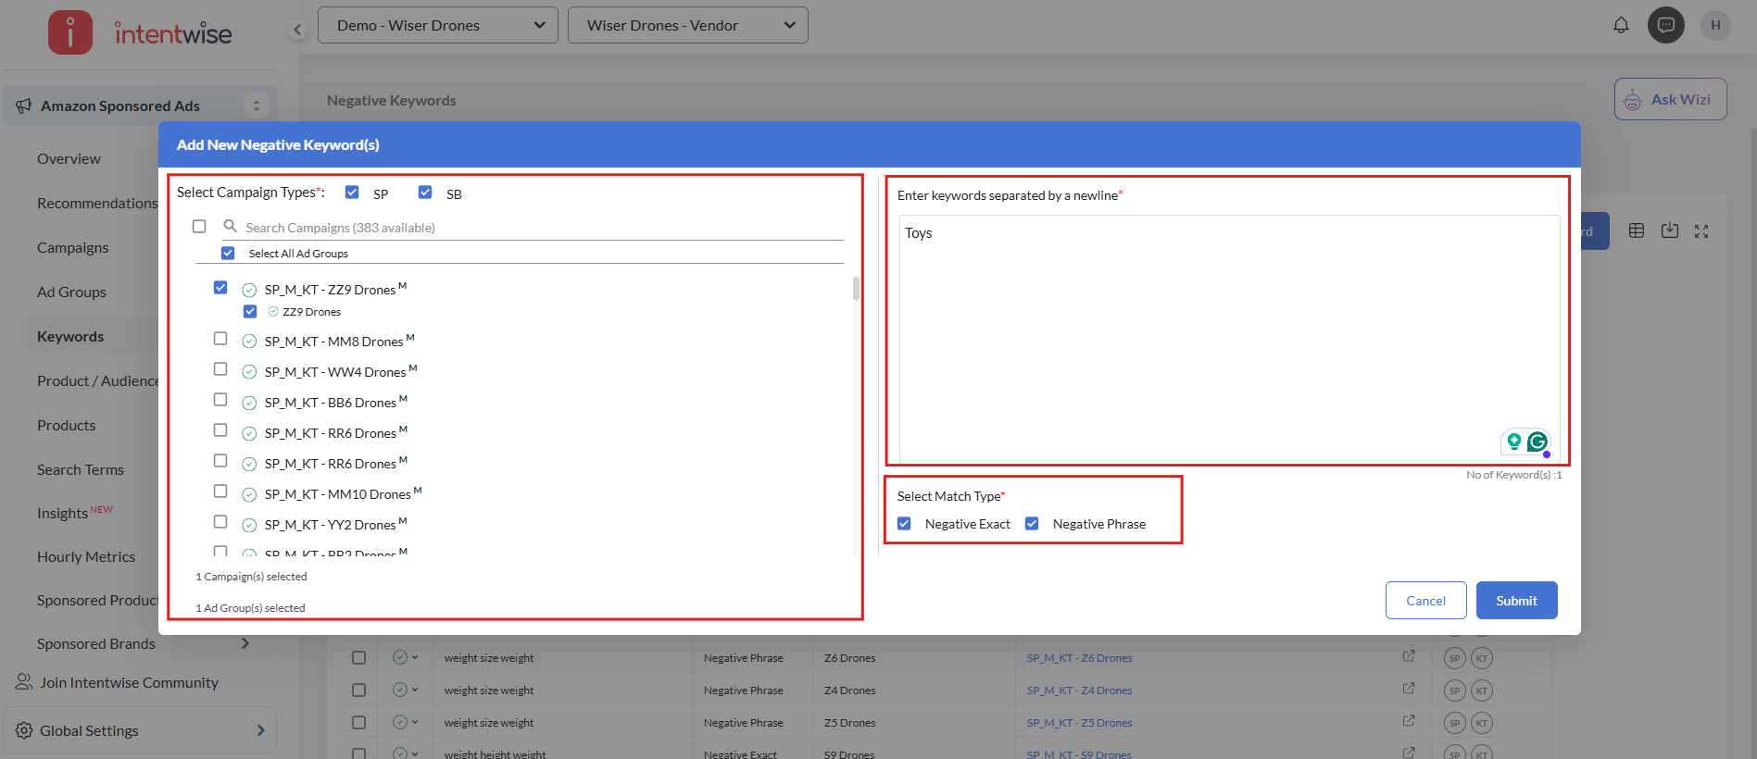1757x759 pixels.
Task: Click the download table icon
Action: (x=1669, y=230)
